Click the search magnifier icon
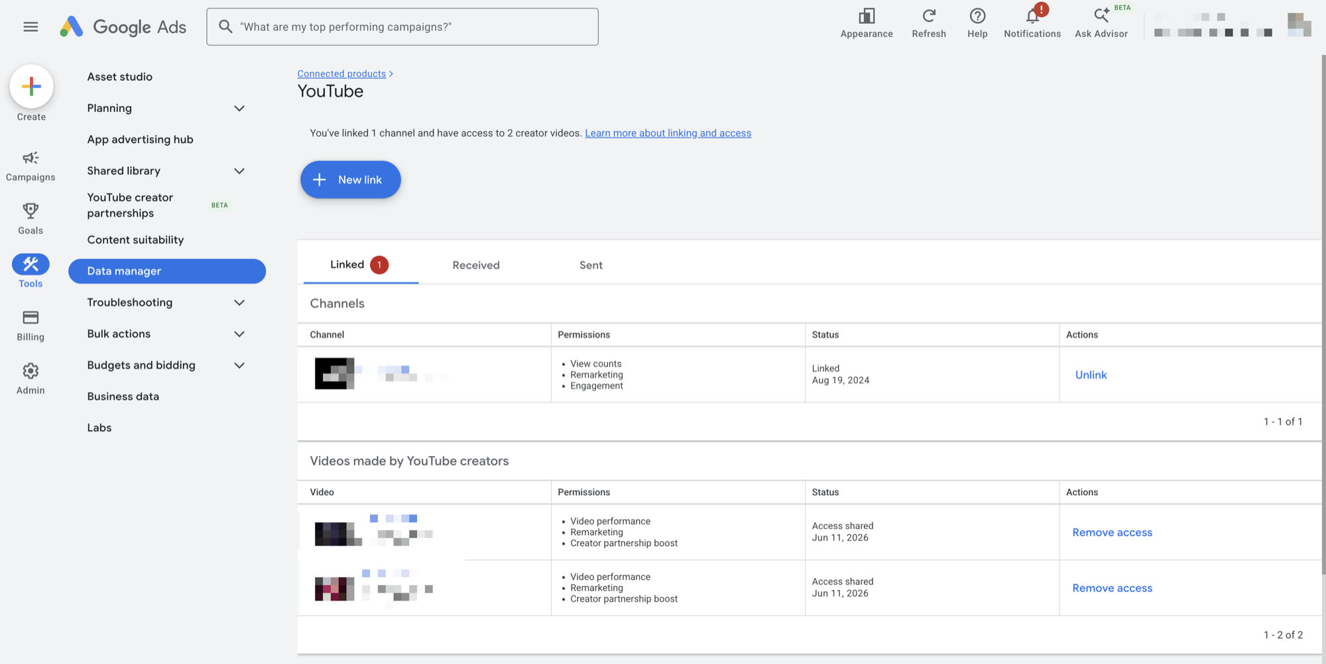Viewport: 1326px width, 664px height. tap(225, 27)
